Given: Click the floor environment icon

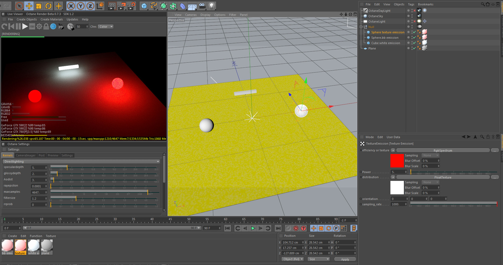Looking at the screenshot, I should coord(192,6).
